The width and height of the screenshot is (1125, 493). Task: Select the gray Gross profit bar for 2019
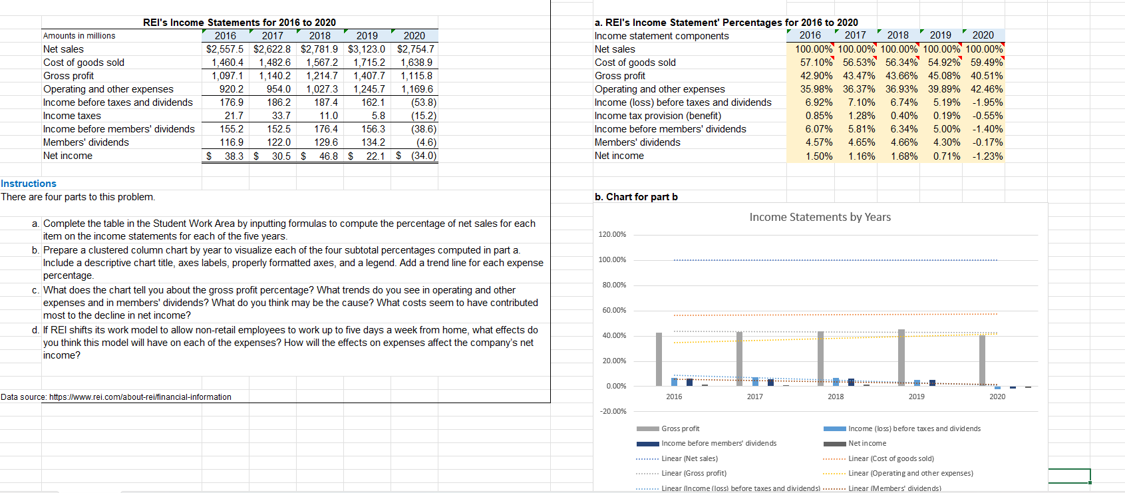(901, 358)
